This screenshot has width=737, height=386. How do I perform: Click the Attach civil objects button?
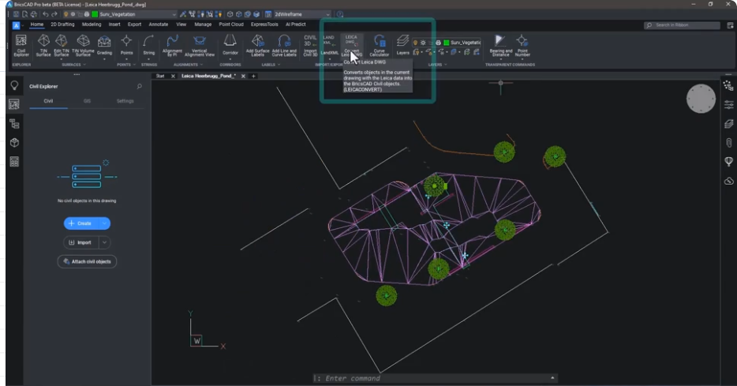(x=87, y=261)
